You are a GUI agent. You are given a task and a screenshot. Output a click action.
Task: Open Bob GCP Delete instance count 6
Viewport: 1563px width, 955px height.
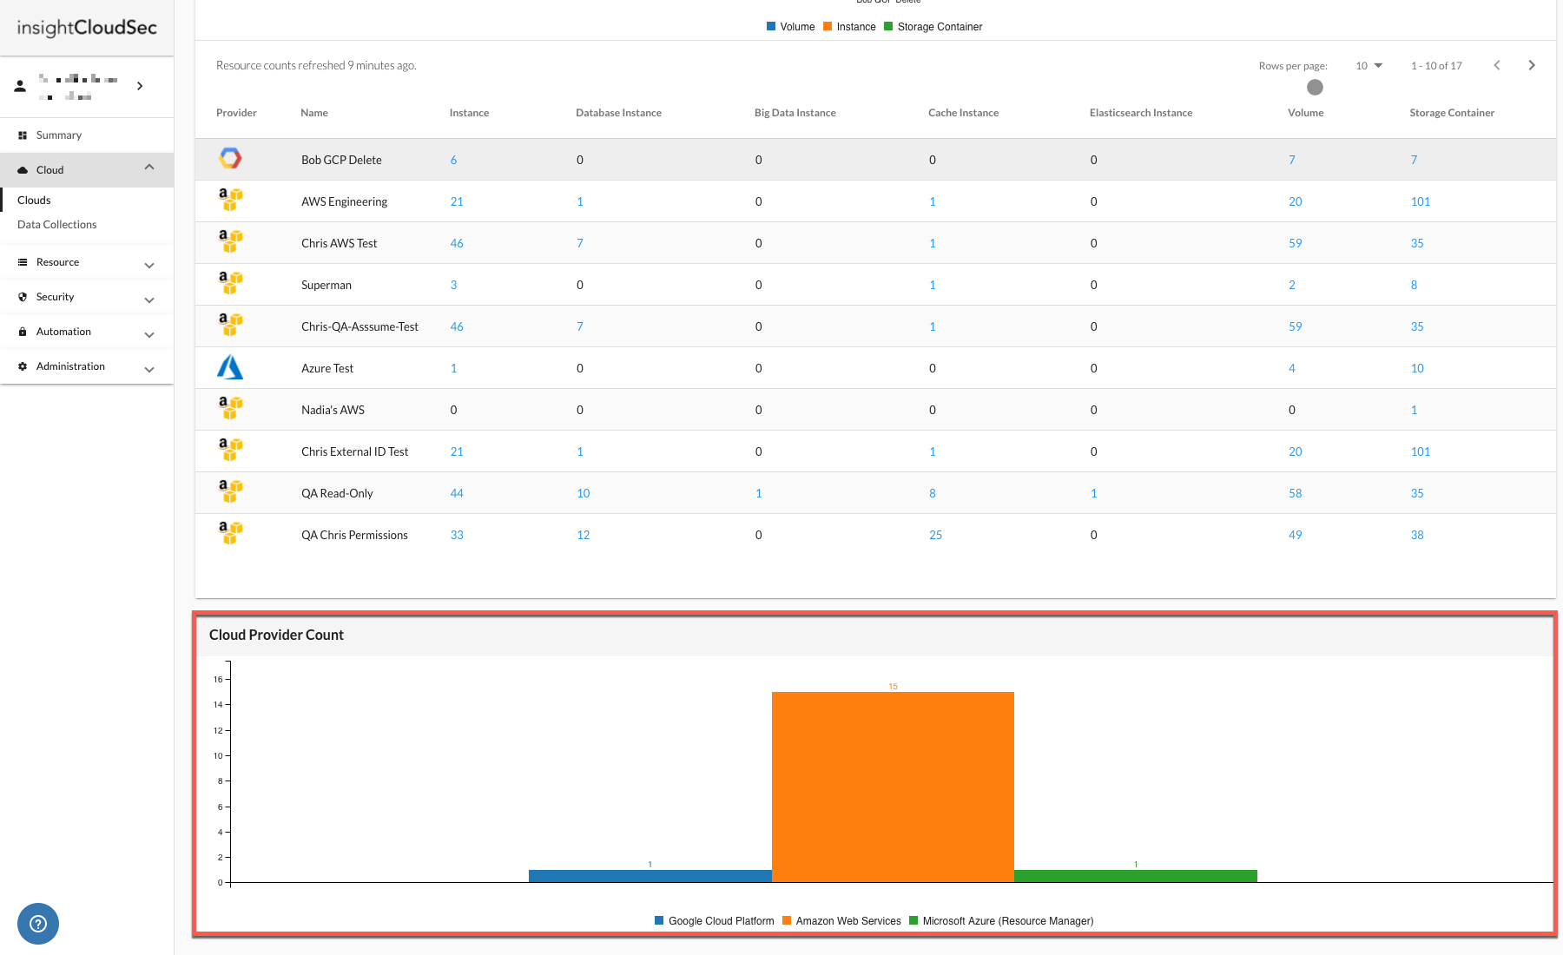(453, 161)
